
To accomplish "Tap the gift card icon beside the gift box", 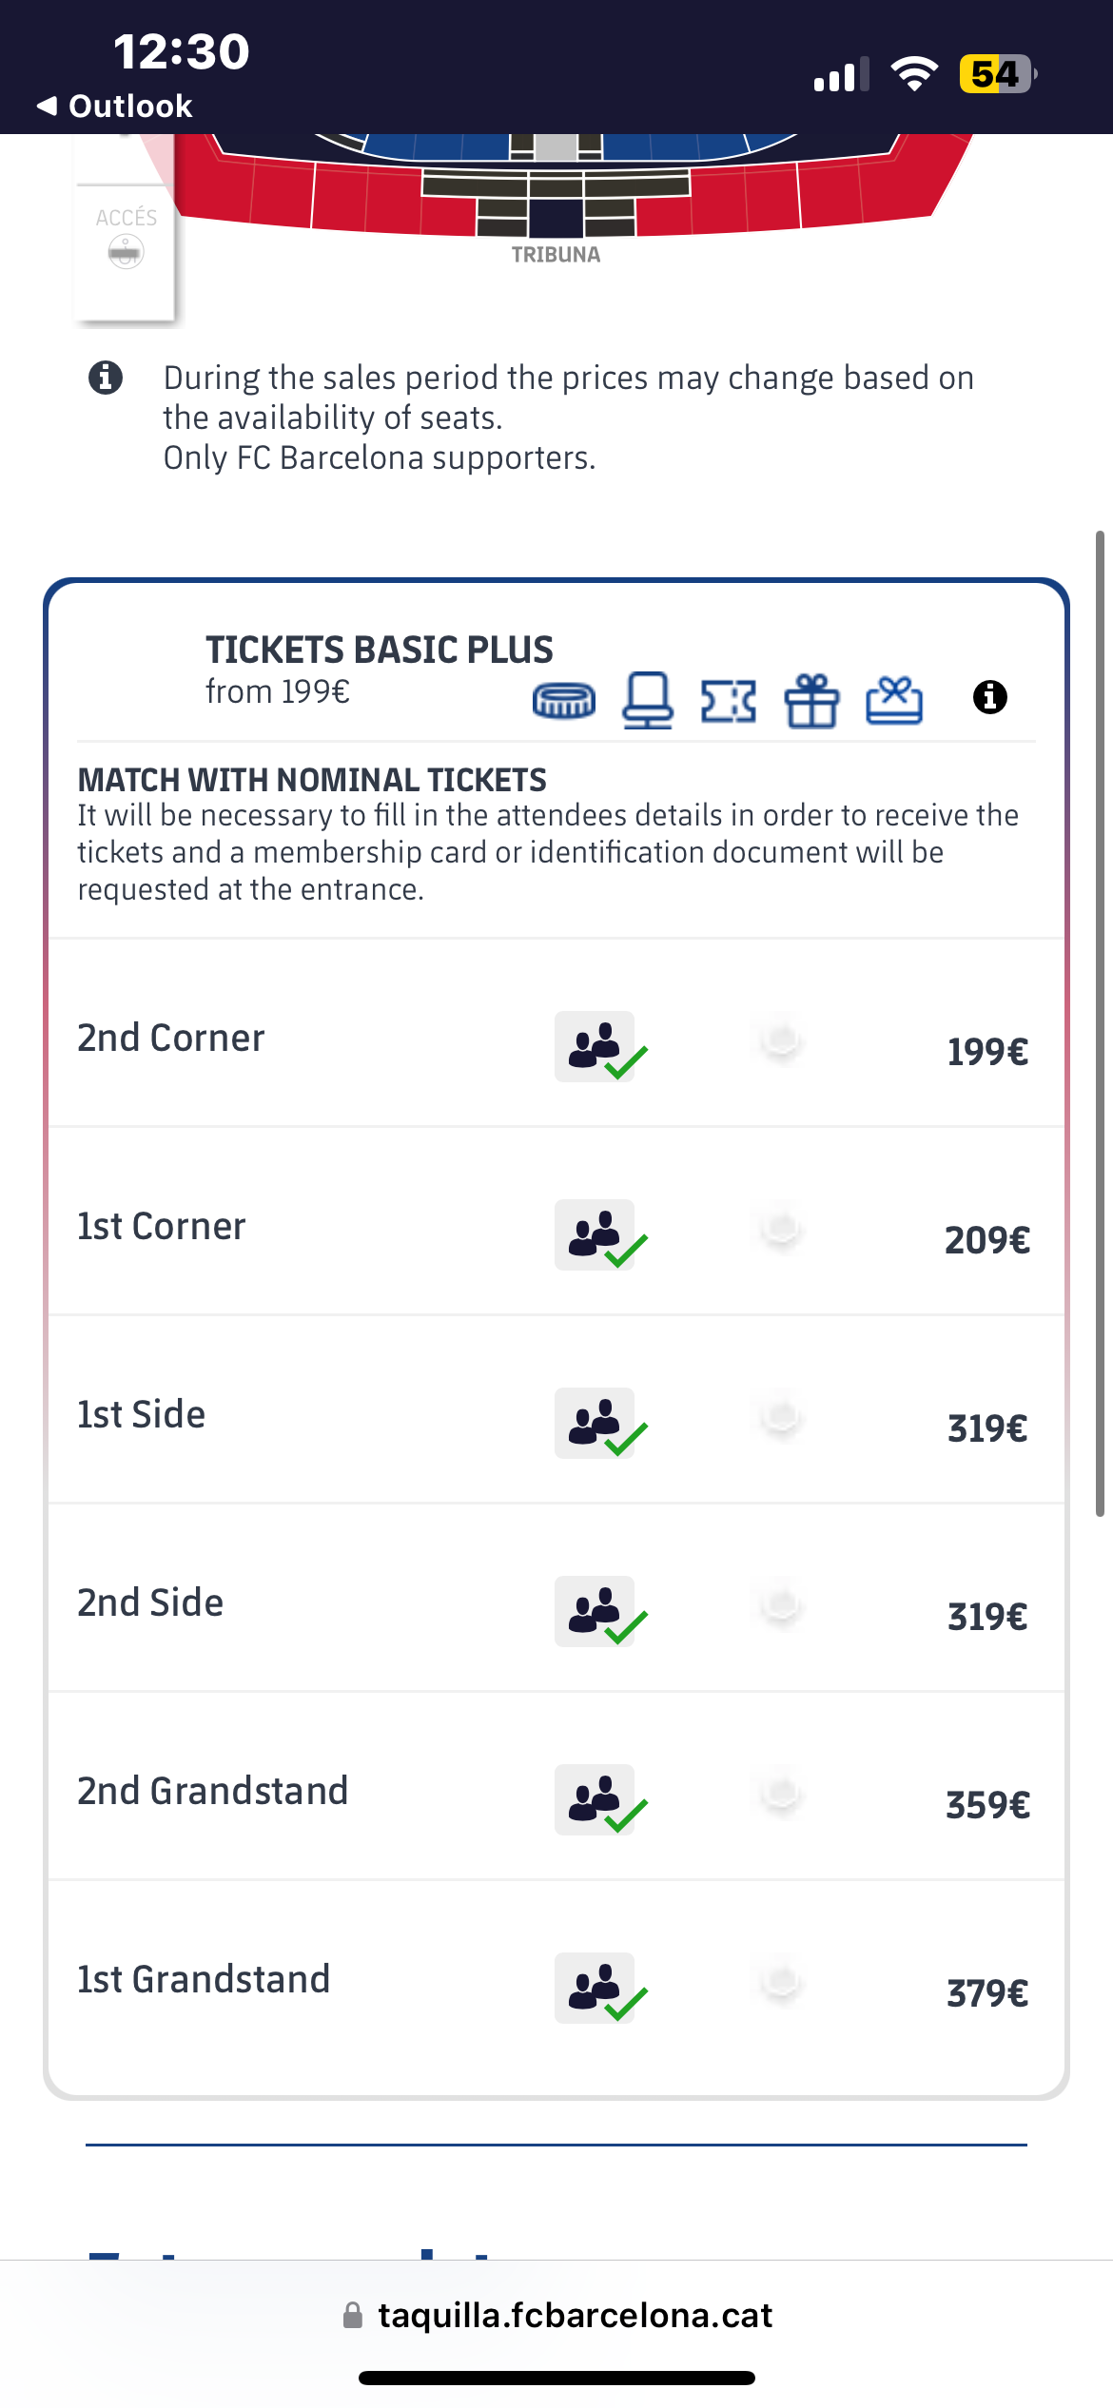I will (x=894, y=701).
